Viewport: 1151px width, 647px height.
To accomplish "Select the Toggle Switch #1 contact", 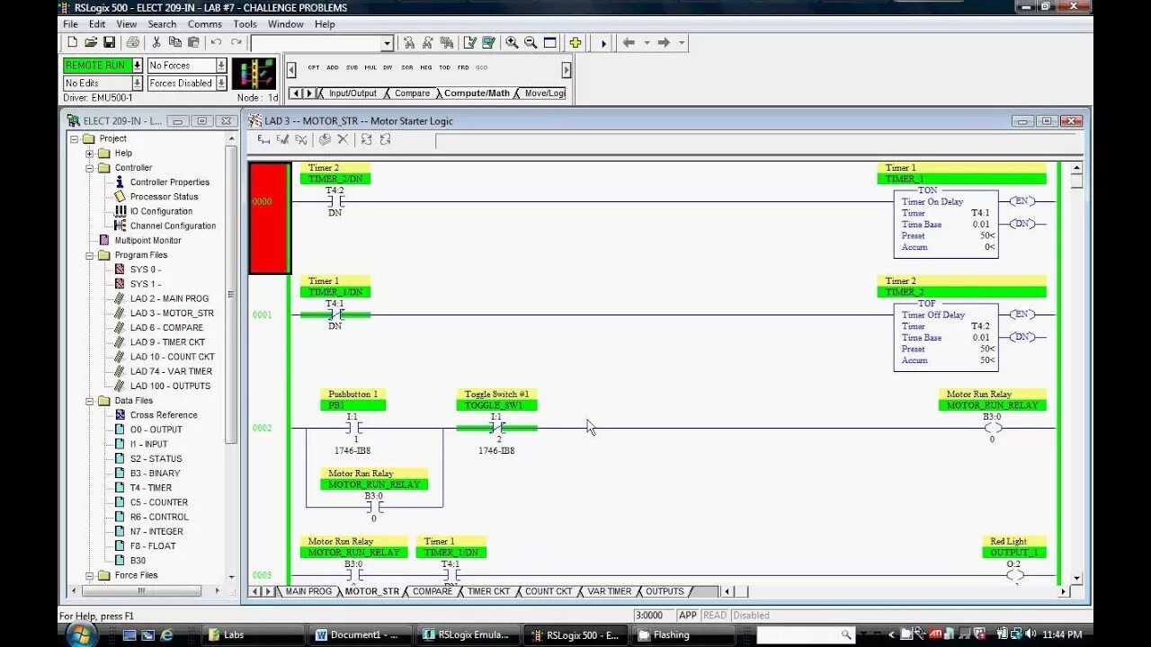I will pos(496,428).
